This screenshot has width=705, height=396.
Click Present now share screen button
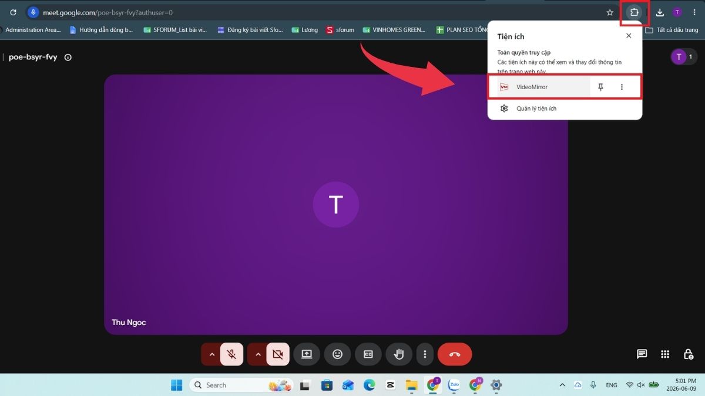pyautogui.click(x=307, y=354)
